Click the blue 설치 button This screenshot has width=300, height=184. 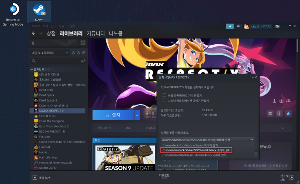113,115
